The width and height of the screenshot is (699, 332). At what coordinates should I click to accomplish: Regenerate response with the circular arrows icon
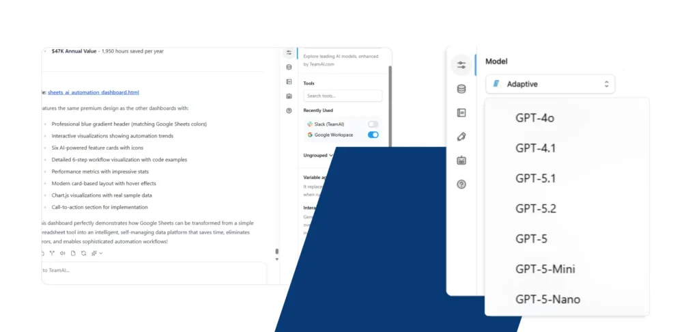[x=83, y=253]
